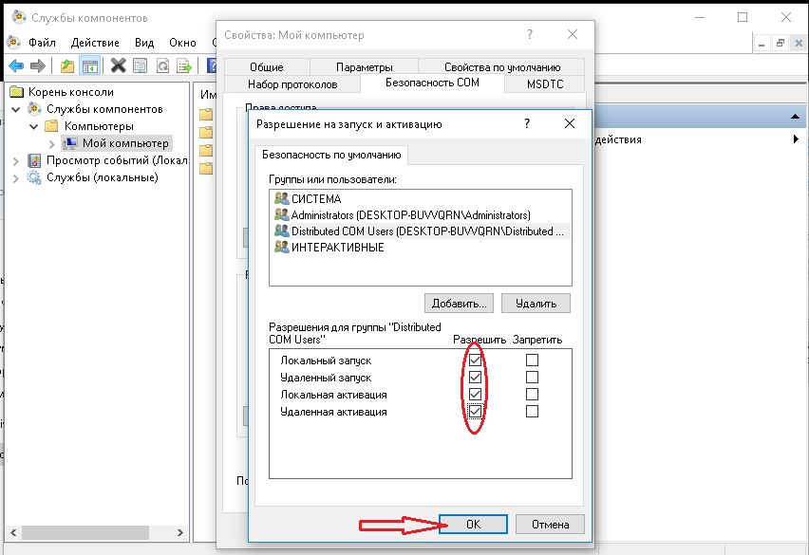Expand the Мой компьютер tree node

click(x=51, y=143)
